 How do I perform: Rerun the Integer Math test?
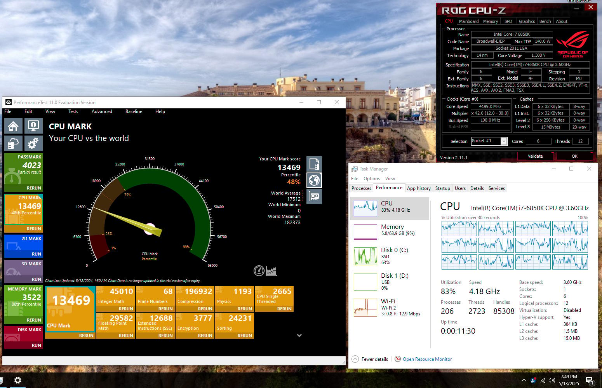pyautogui.click(x=126, y=309)
